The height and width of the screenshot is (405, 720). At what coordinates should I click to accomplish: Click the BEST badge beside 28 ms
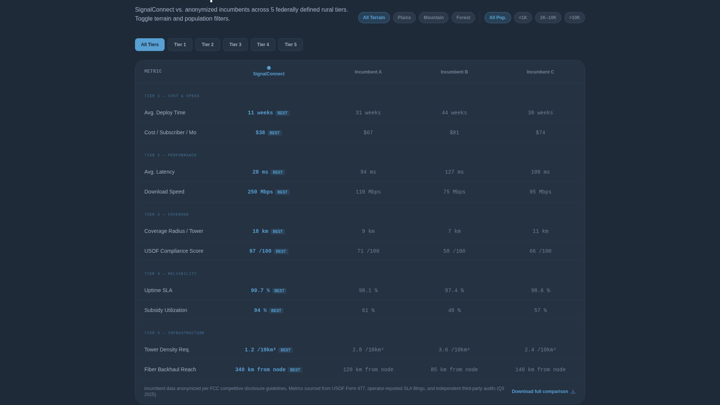278,172
